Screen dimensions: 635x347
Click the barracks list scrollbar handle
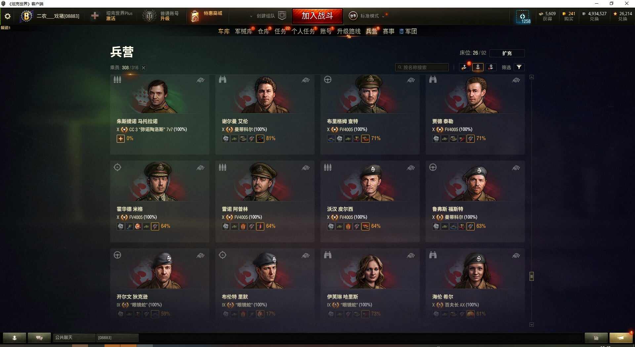coord(531,276)
